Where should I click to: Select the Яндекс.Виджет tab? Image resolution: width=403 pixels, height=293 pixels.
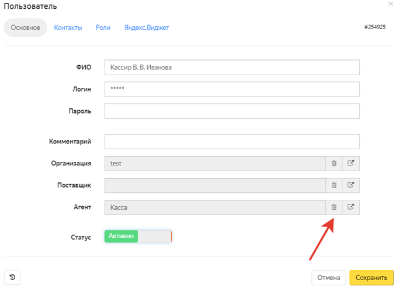(147, 27)
